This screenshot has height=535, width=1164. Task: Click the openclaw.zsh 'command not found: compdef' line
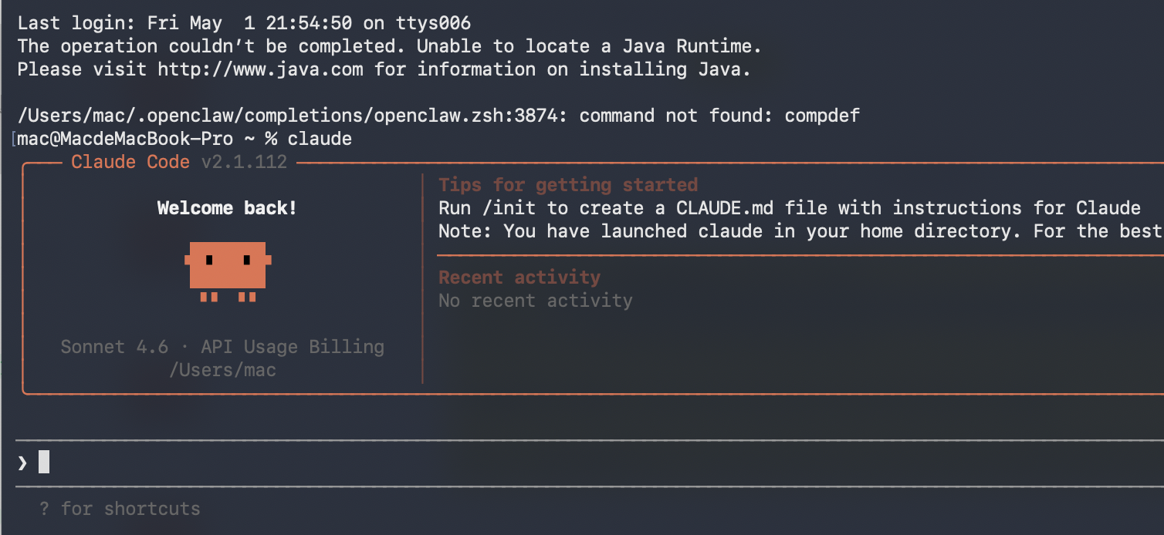pyautogui.click(x=438, y=116)
